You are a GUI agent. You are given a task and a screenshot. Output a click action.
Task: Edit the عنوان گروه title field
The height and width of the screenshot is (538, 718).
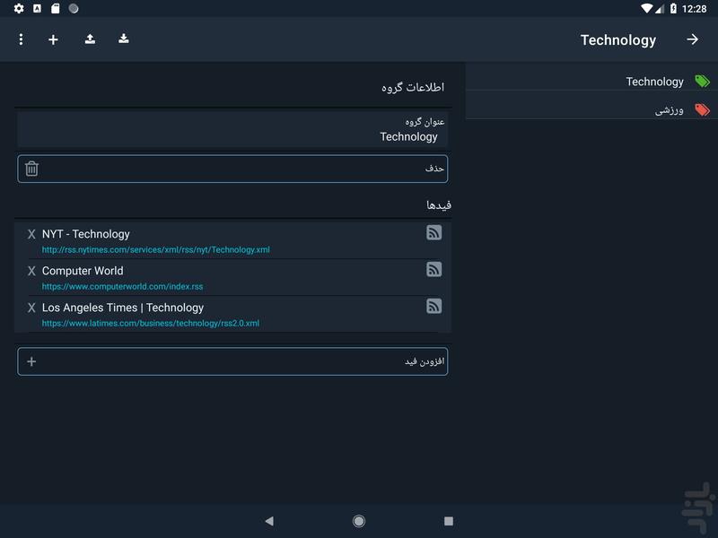pos(232,130)
